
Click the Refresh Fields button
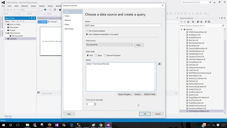[150, 94]
